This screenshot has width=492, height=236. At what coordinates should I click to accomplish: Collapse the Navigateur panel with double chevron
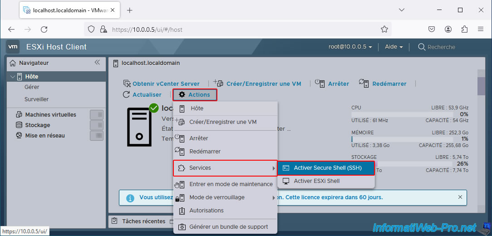click(x=97, y=63)
